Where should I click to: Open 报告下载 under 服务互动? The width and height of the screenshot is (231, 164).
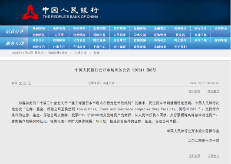point(201,40)
